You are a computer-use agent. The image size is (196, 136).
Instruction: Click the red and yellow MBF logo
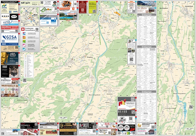122,102
